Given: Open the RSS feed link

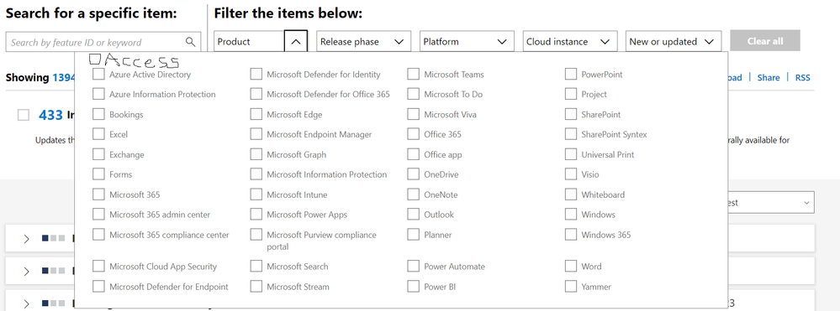Looking at the screenshot, I should click(802, 77).
